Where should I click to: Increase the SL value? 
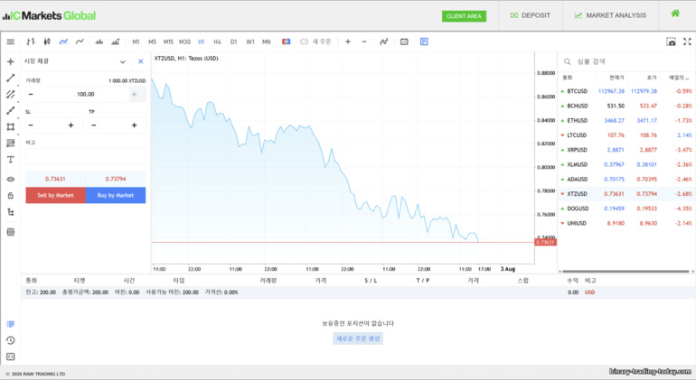point(71,125)
